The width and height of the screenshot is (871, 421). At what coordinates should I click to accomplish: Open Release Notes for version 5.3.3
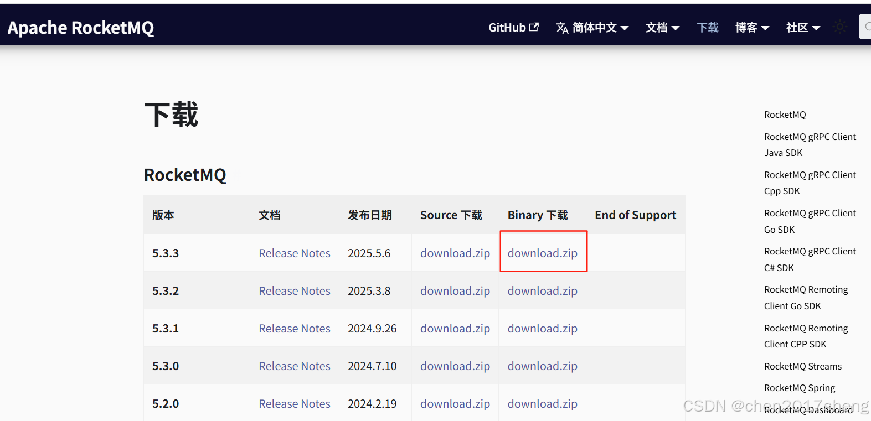pyautogui.click(x=295, y=253)
